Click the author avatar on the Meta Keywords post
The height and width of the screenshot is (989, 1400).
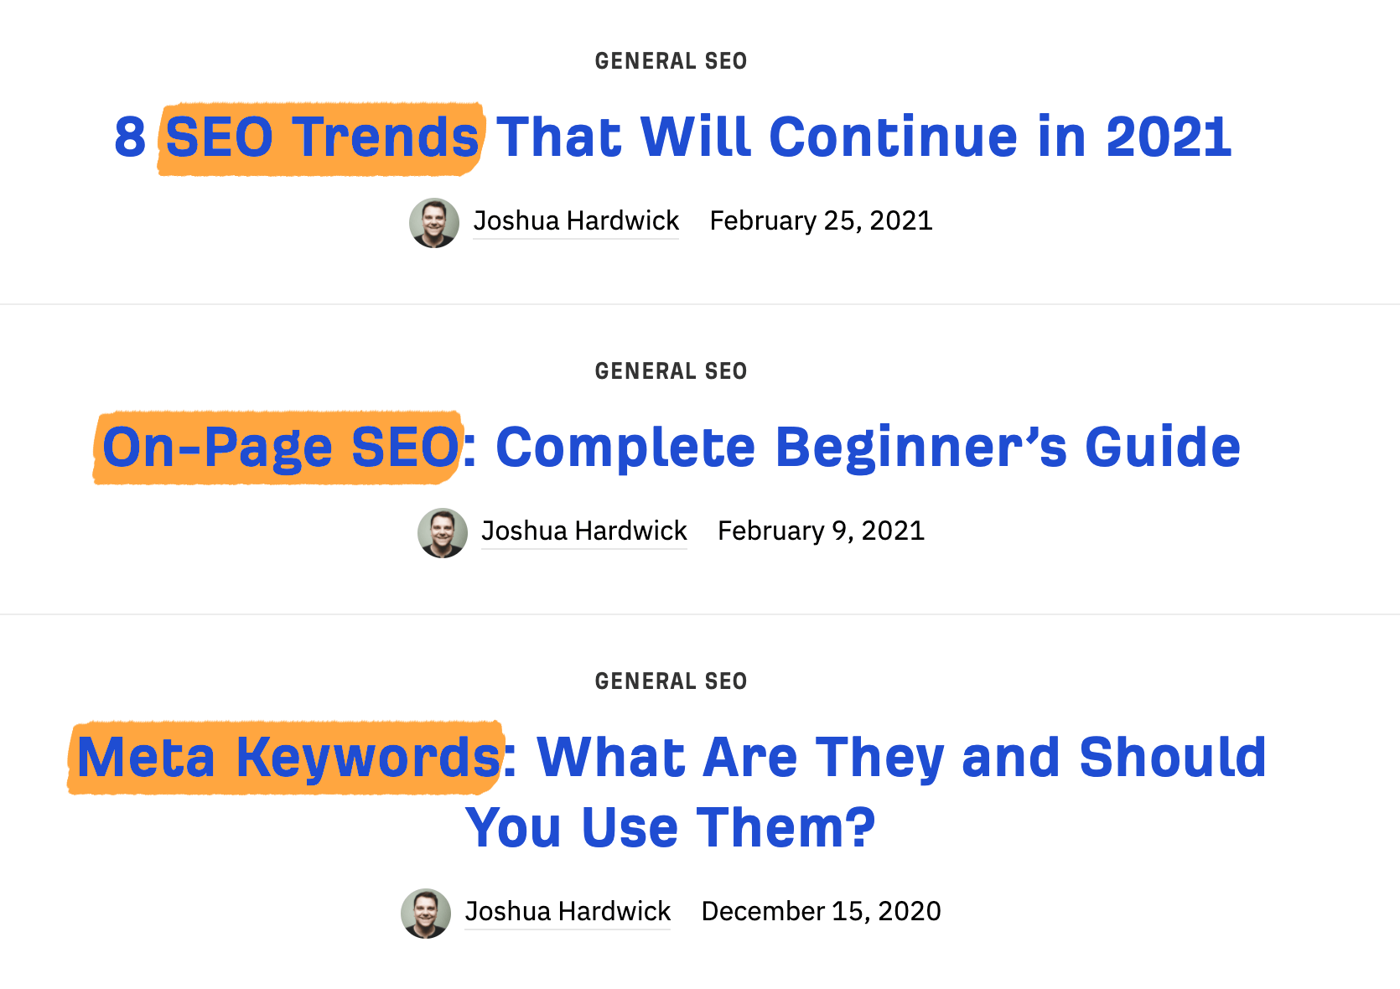[426, 914]
